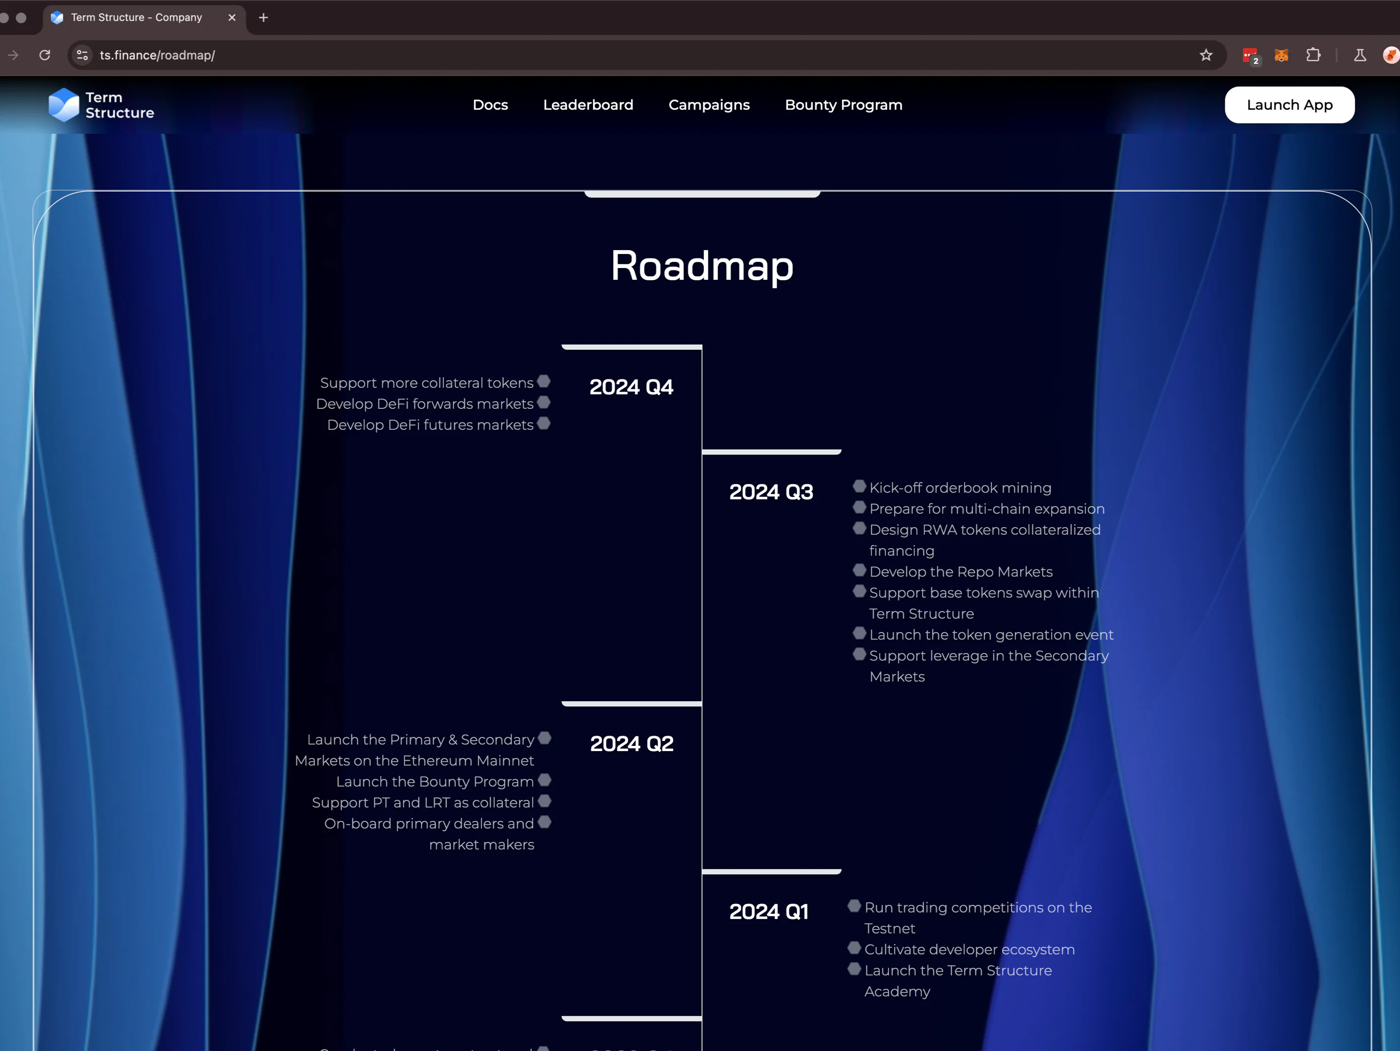
Task: Click 'Support leverage in the Secondary Markets'
Action: pyautogui.click(x=988, y=667)
